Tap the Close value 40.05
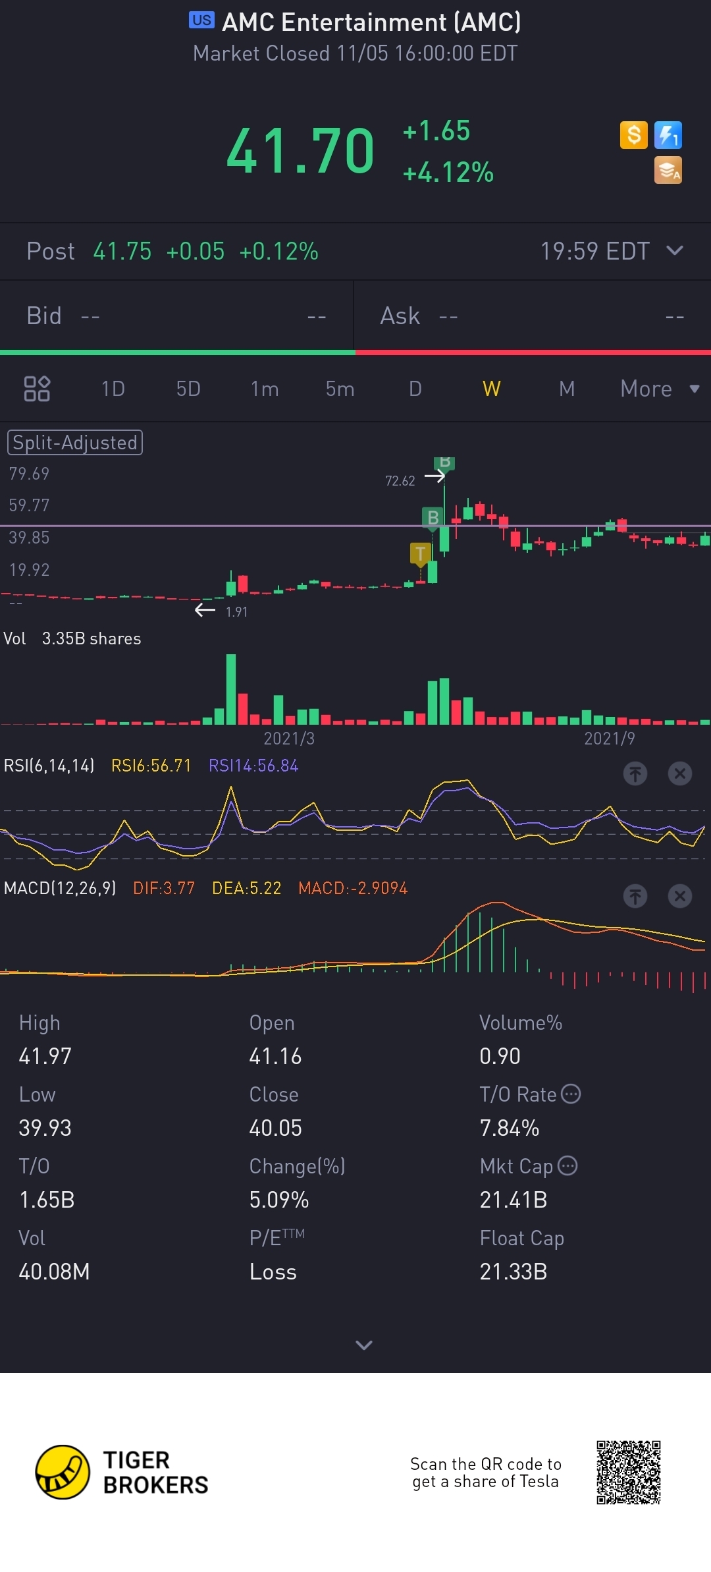 275,1128
